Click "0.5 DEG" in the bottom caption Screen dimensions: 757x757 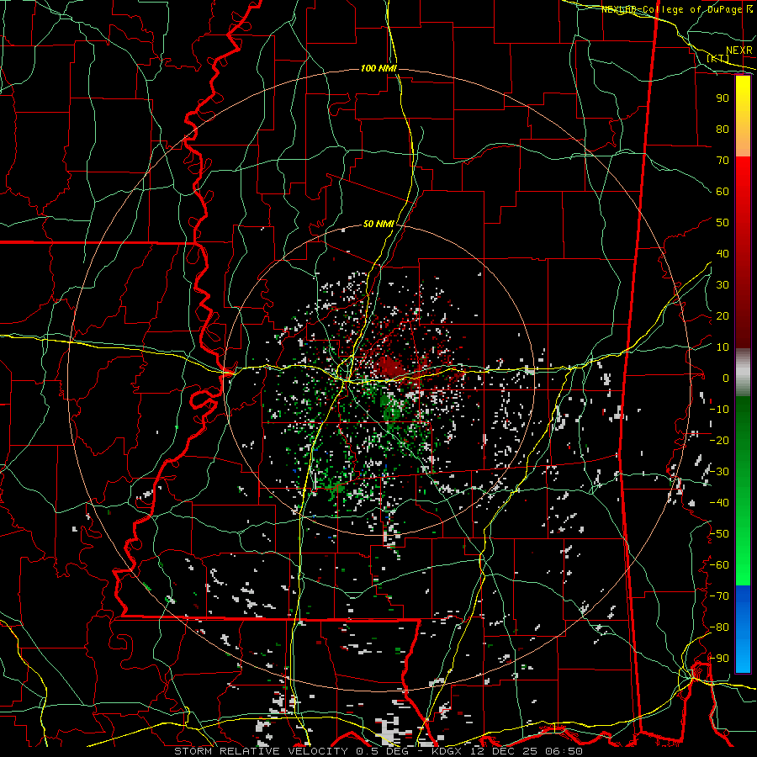click(x=380, y=751)
